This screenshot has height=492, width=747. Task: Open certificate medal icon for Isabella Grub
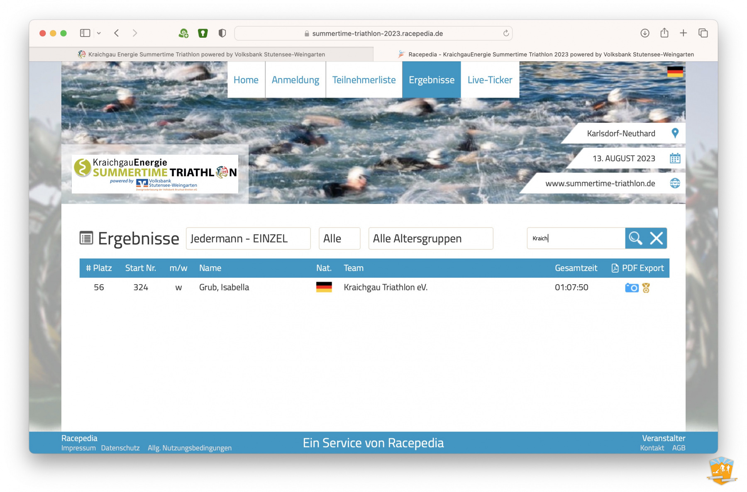point(646,287)
